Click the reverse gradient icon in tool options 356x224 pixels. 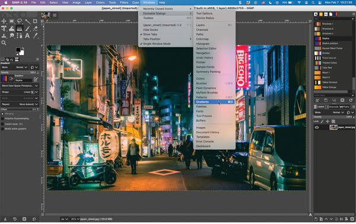pyautogui.click(x=11, y=79)
